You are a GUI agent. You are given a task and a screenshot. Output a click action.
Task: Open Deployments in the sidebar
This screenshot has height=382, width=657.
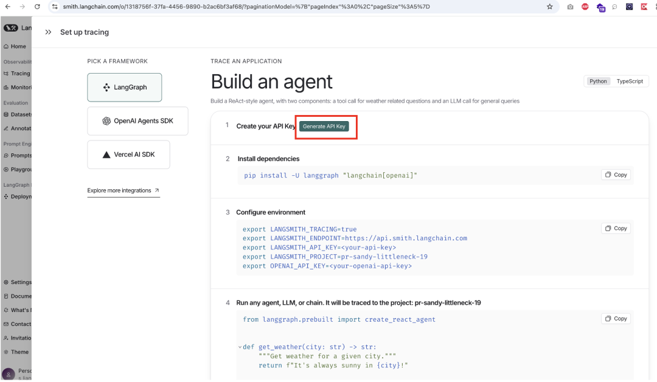17,196
